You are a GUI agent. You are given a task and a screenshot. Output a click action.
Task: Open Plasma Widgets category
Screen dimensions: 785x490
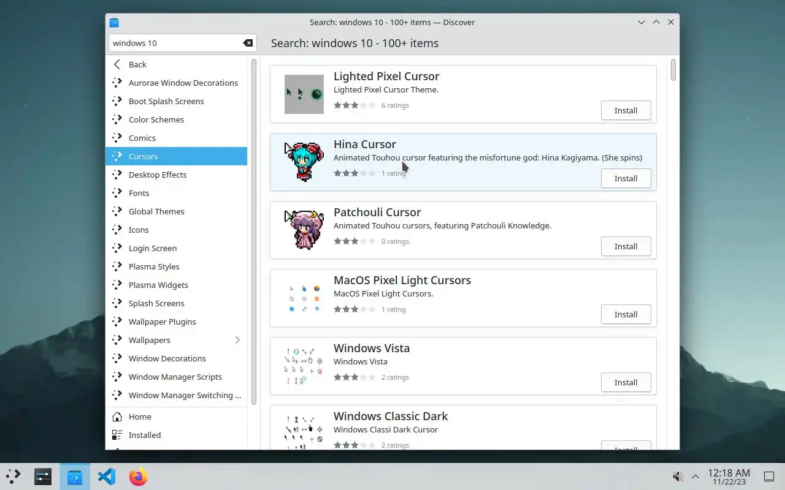tap(176, 285)
